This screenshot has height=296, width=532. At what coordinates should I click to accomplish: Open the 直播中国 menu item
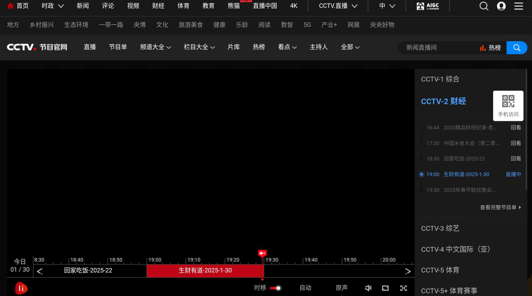pos(265,6)
